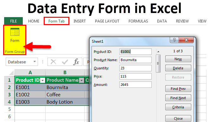Select cell containing Coffee

click(65, 95)
